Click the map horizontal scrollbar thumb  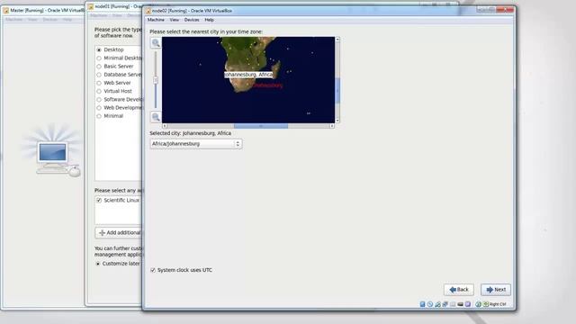pos(261,126)
